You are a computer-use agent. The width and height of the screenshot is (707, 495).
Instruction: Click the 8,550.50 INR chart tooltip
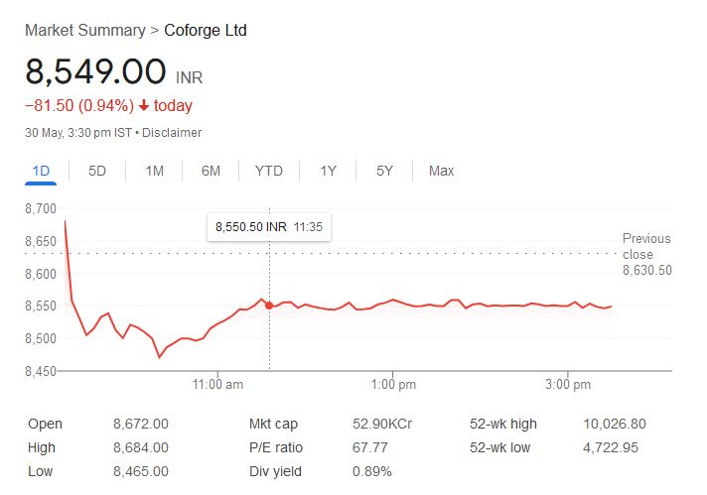[x=268, y=227]
